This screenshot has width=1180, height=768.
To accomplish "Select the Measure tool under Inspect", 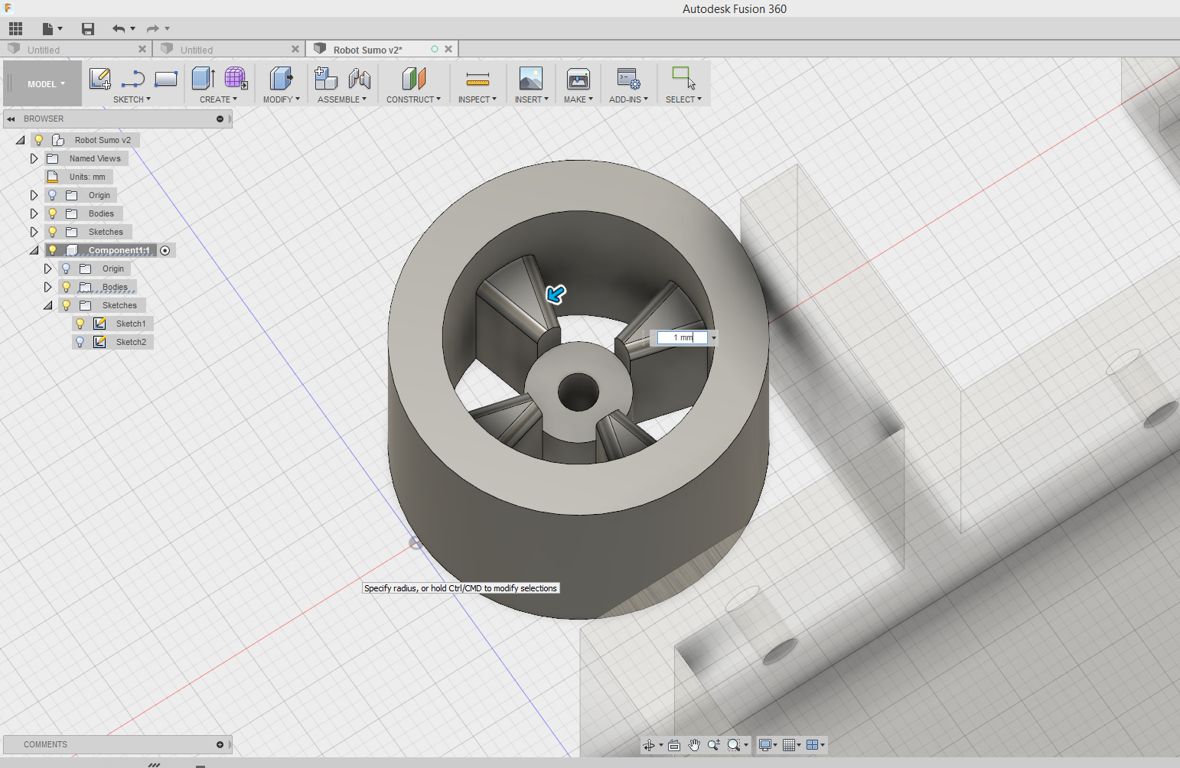I will [x=477, y=77].
